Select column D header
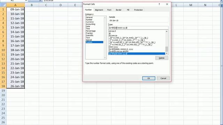The width and height of the screenshot is (223, 125). tap(61, 5)
